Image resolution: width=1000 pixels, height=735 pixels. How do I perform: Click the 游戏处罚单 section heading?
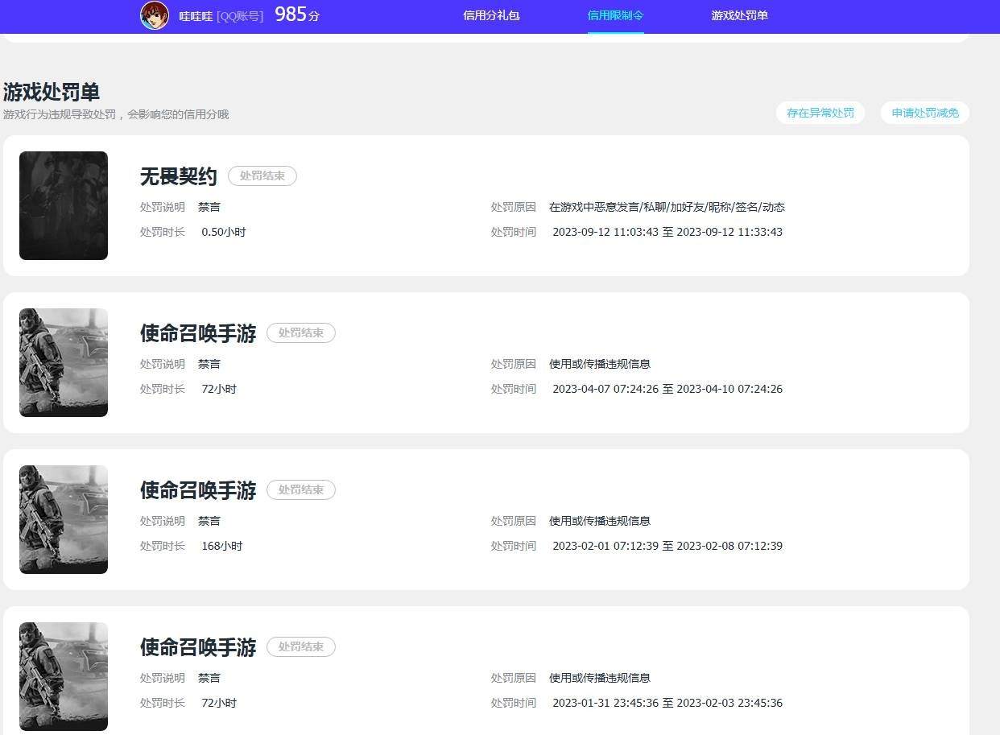(52, 92)
